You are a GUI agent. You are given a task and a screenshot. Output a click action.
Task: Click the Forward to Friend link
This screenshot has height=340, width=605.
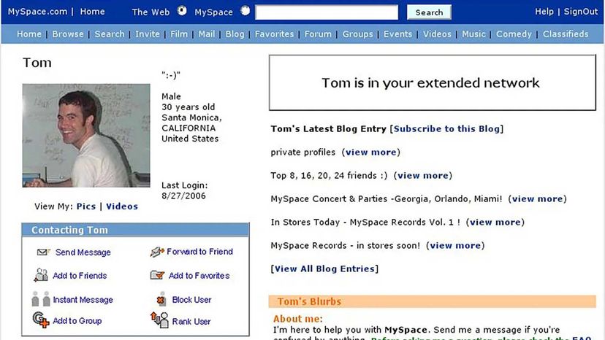[x=200, y=251]
